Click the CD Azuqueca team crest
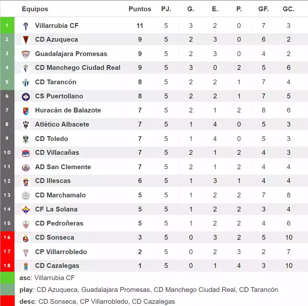This screenshot has width=308, height=306. (x=26, y=40)
